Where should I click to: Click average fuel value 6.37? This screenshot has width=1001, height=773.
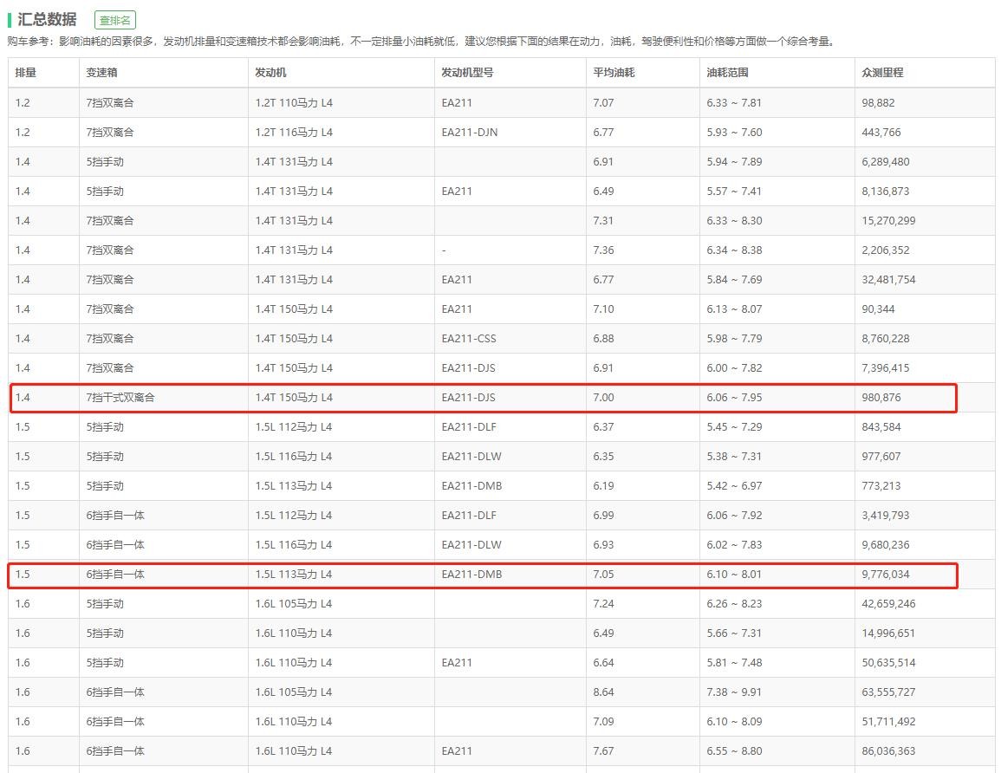pos(603,427)
